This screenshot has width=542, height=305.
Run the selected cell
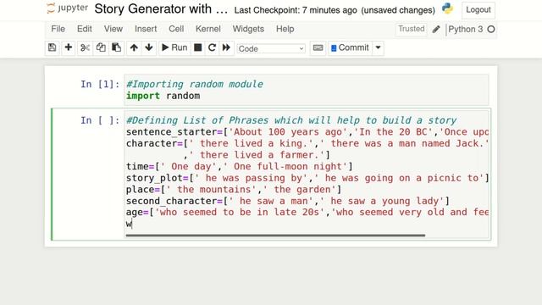tap(174, 47)
